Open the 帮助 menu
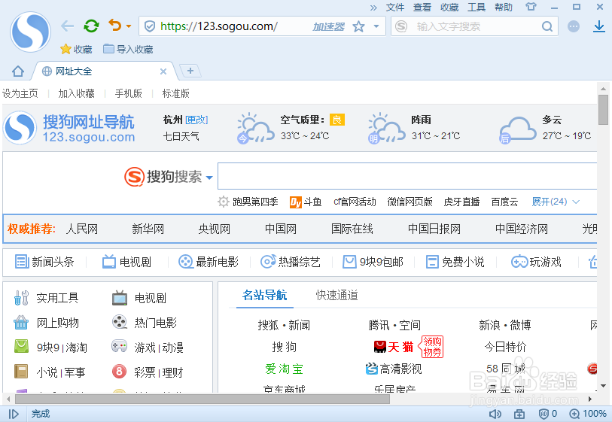This screenshot has height=422, width=612. (x=504, y=8)
